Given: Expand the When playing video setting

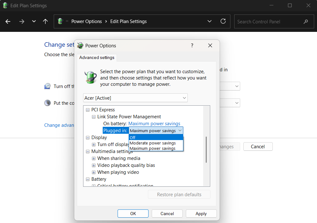Looking at the screenshot, I should [93, 172].
